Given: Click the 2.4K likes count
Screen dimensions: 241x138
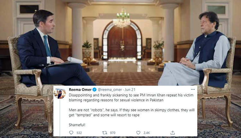Looking at the screenshot, I should click(x=147, y=132).
